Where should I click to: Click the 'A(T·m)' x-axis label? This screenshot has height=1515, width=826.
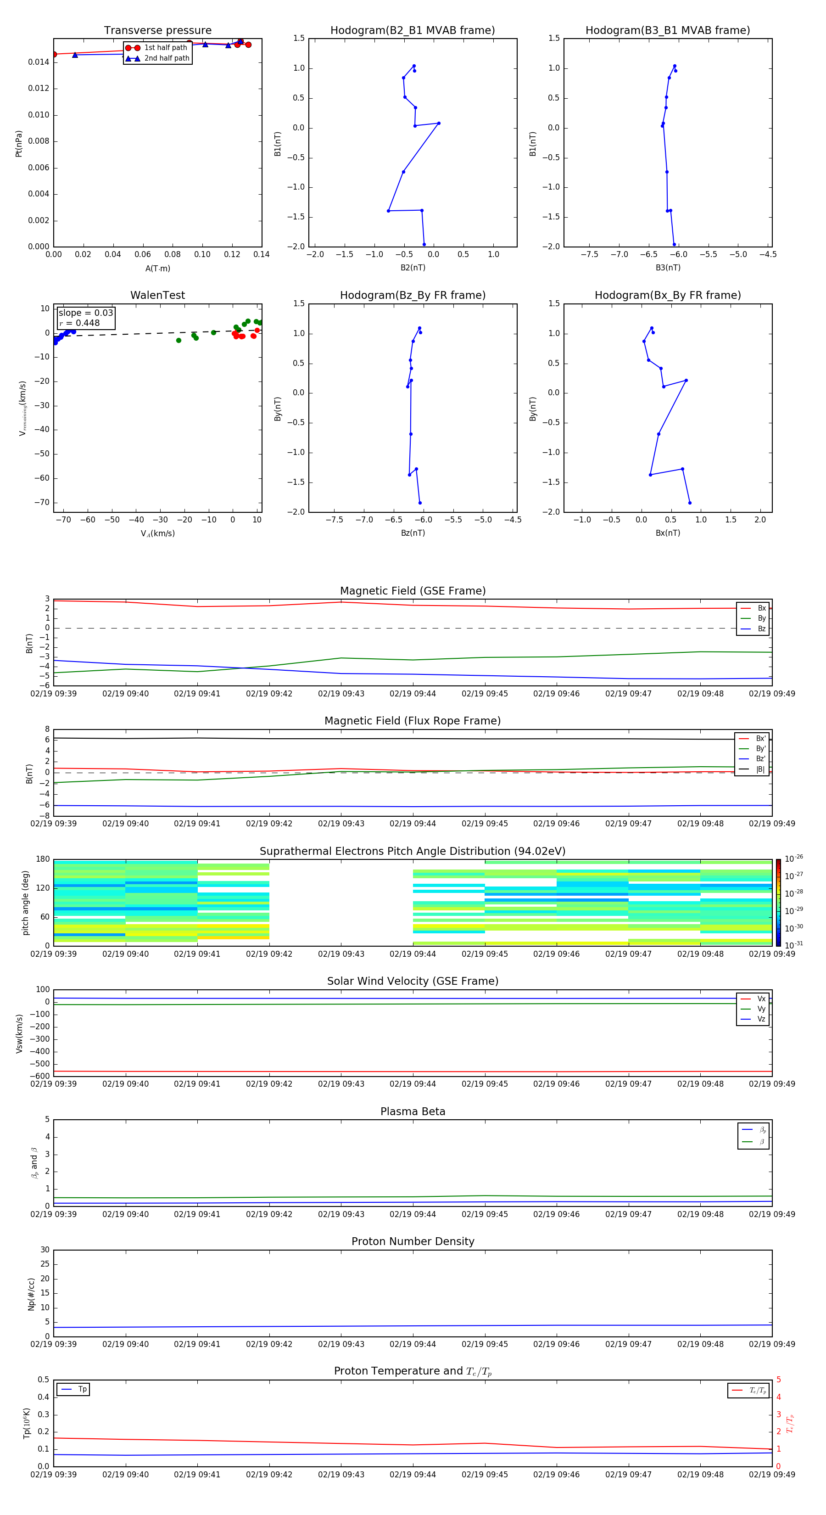click(x=157, y=268)
